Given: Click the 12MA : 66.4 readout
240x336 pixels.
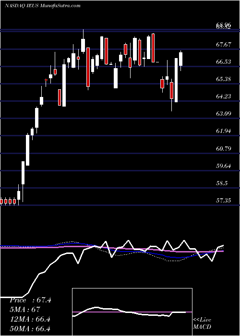Looking at the screenshot, I should 30,319.
